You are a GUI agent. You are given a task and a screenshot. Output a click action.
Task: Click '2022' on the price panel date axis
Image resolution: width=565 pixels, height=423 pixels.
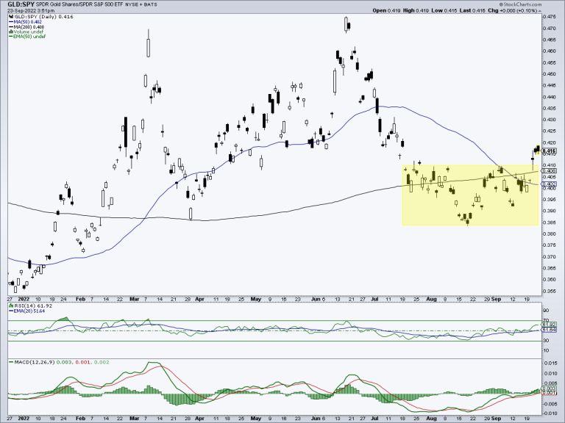24,299
